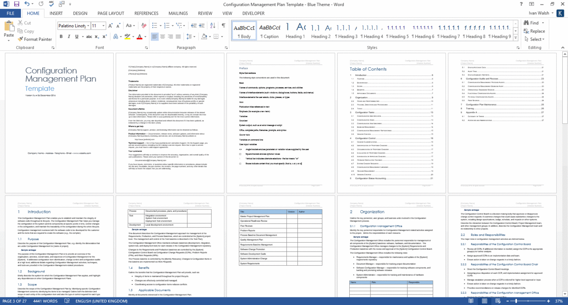The width and height of the screenshot is (568, 305).
Task: Click the Select button in Editing group
Action: point(535,39)
